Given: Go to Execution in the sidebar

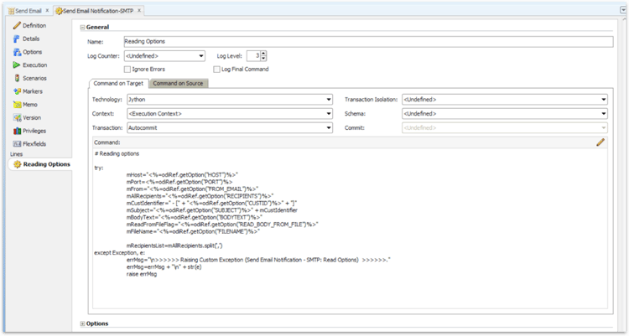Looking at the screenshot, I should coord(34,65).
